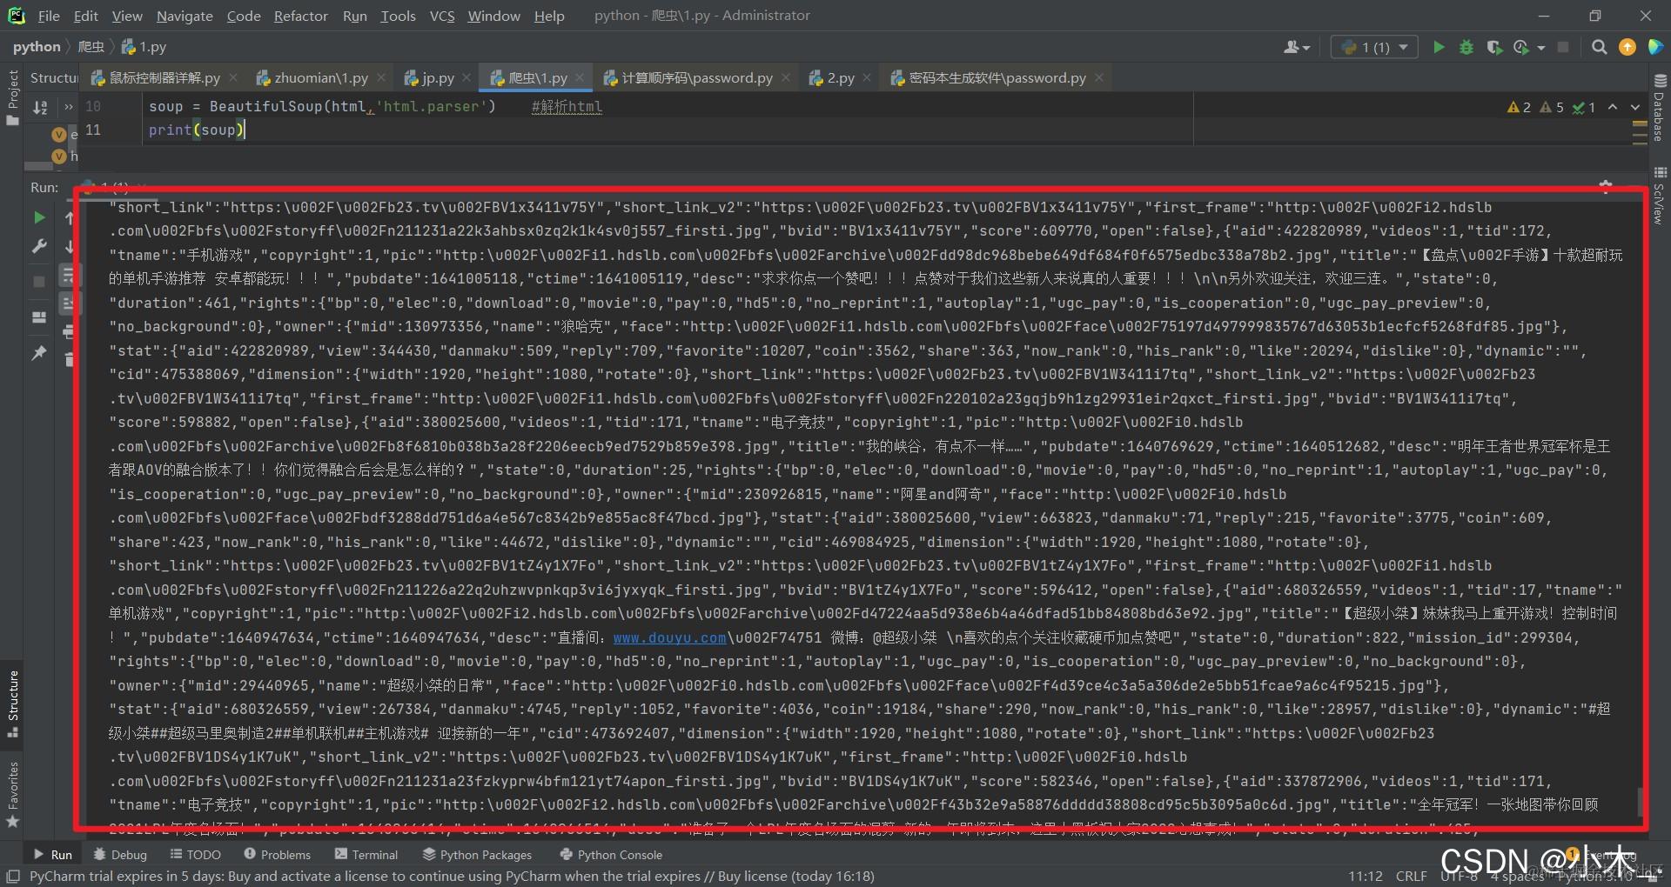1671x887 pixels.
Task: Run with Coverage using the shield-play icon
Action: pos(1496,47)
